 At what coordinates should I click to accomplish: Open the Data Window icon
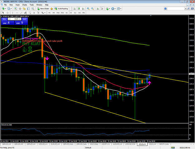[x=20, y=9]
